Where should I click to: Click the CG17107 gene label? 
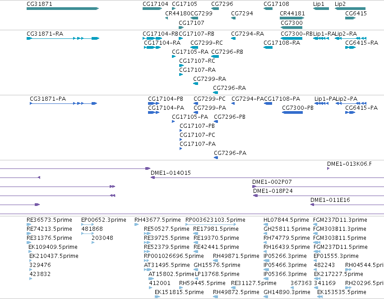[191, 23]
